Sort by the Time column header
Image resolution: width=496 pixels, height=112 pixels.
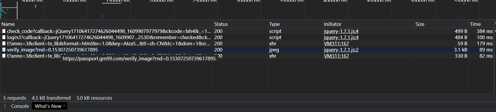(481, 24)
